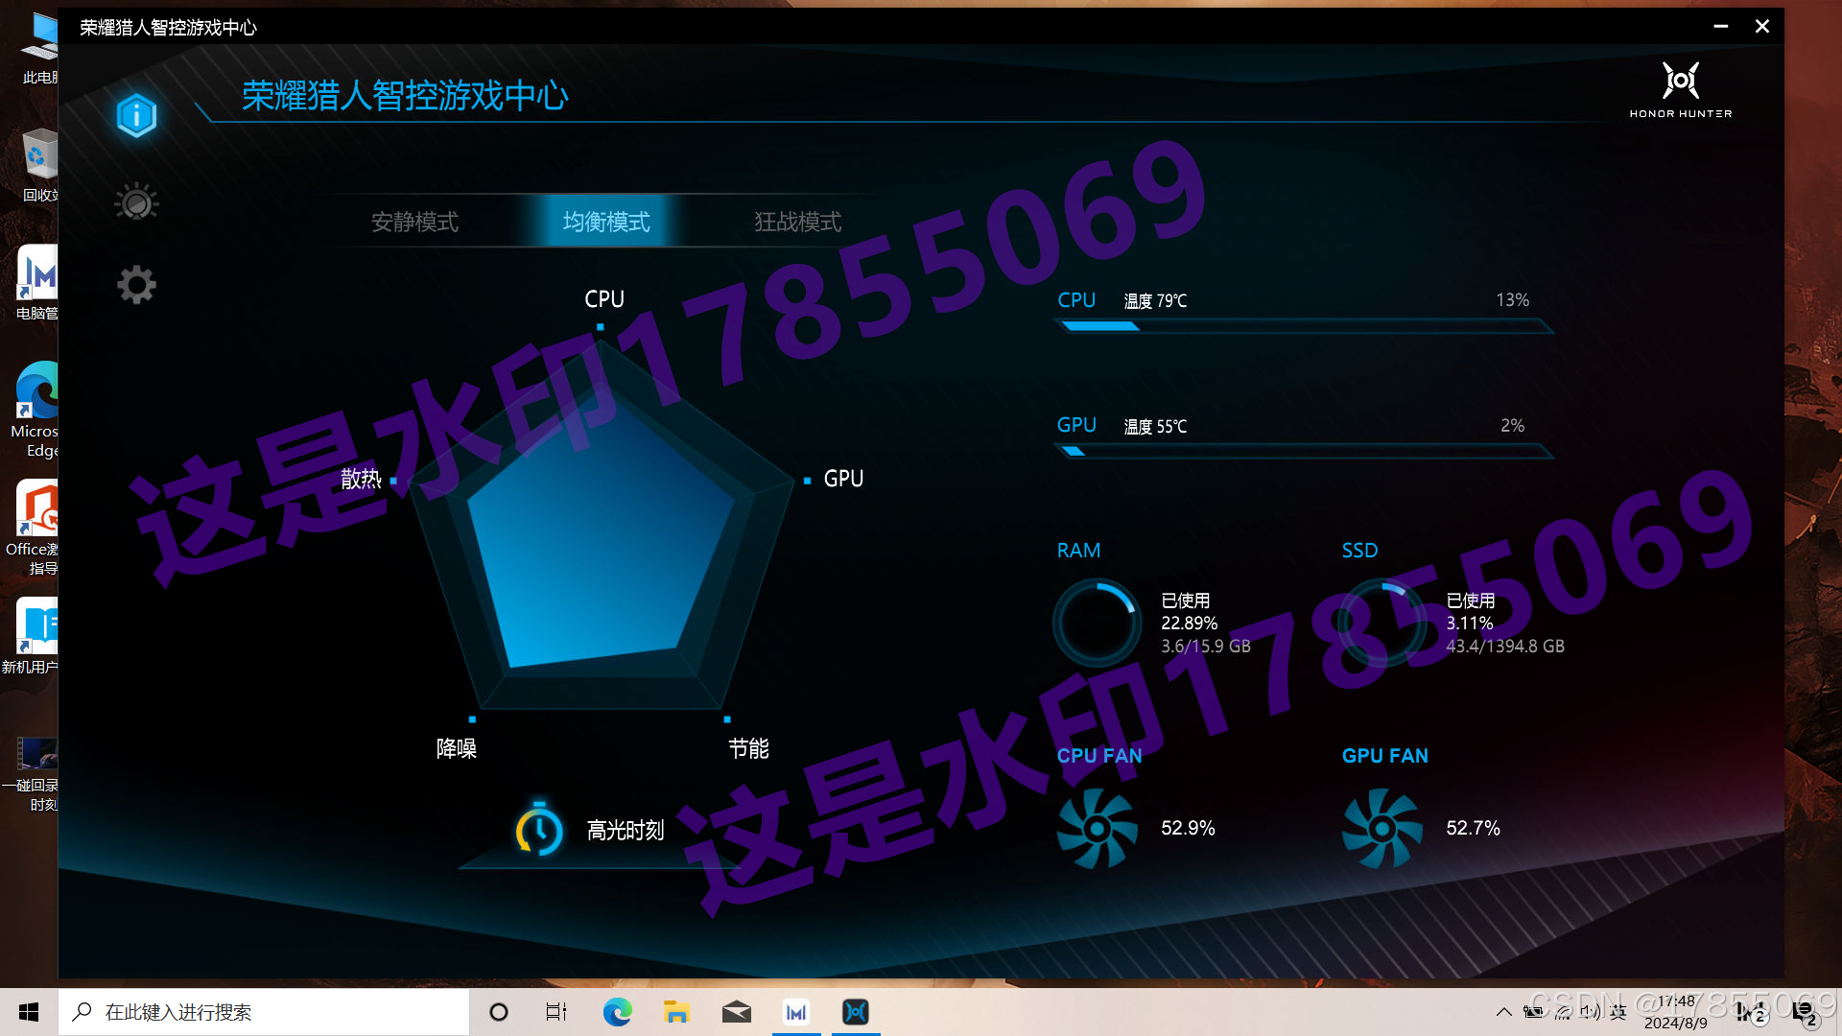
Task: Switch to 狂战模式 berserk mode tab
Action: click(797, 222)
